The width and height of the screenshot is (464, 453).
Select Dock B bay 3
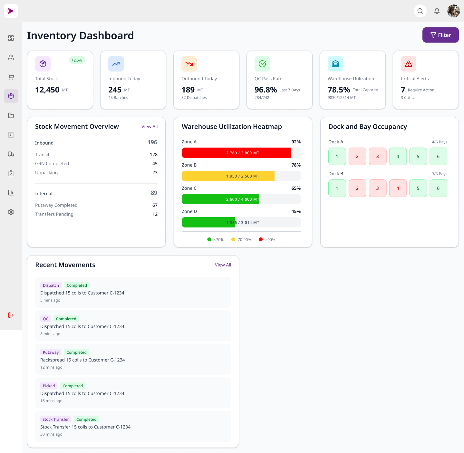pos(378,188)
